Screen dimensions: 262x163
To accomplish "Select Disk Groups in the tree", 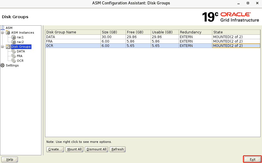I will (21, 47).
